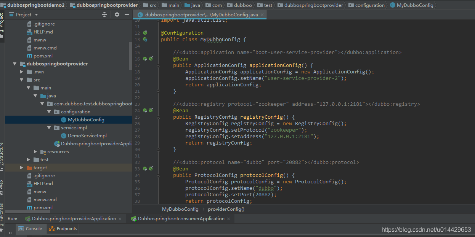Screen dimensions: 475x237
Task: Click the Console tab icon
Action: click(x=21, y=229)
